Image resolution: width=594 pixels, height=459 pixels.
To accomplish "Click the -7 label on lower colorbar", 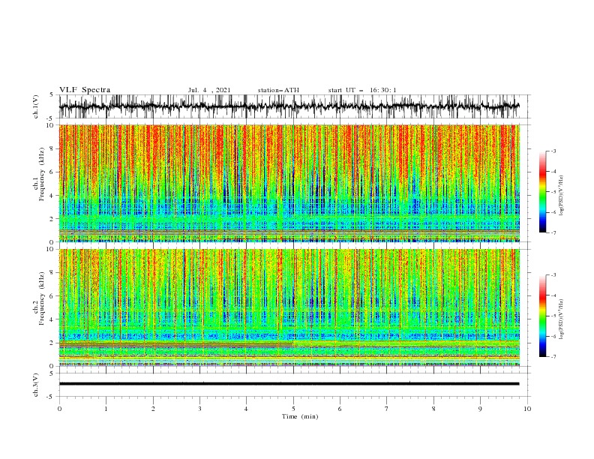I will point(553,357).
